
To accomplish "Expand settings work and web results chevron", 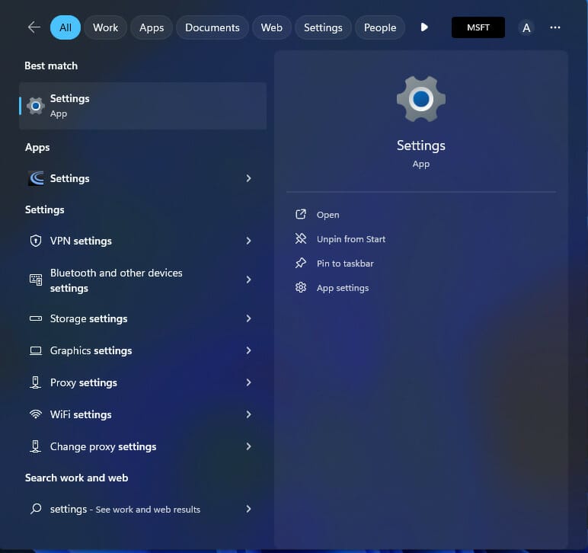I will tap(248, 509).
